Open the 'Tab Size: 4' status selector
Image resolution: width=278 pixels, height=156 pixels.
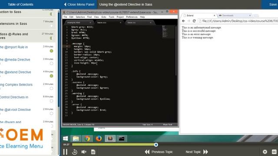(148, 125)
